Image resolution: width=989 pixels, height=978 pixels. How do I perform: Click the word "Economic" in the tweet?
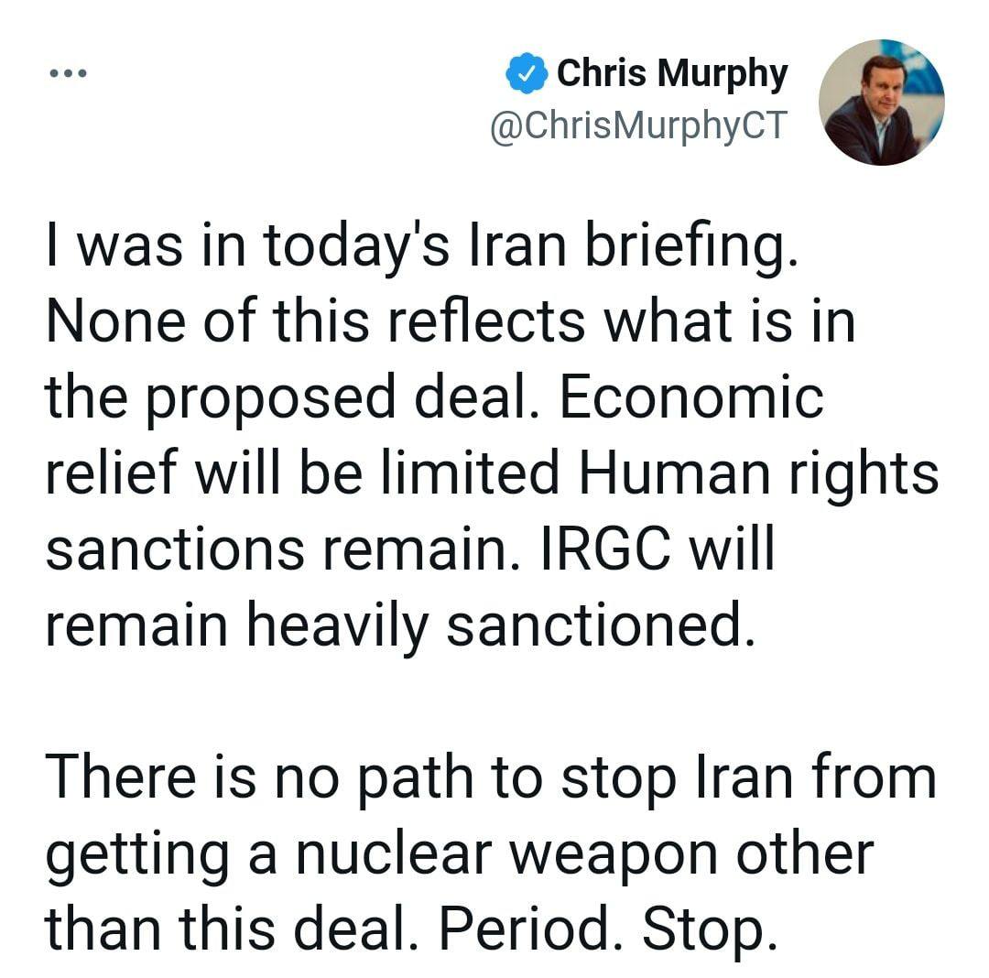[x=692, y=397]
